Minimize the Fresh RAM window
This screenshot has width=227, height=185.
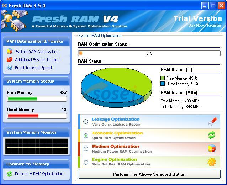coord(205,6)
